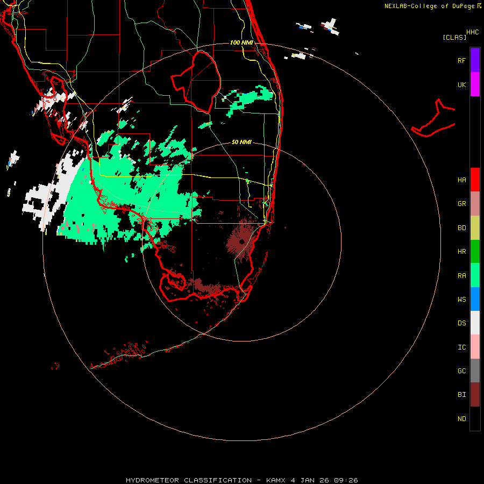Screen dimensions: 484x484
Task: Click the 50 NMI range ring label
Action: click(241, 142)
